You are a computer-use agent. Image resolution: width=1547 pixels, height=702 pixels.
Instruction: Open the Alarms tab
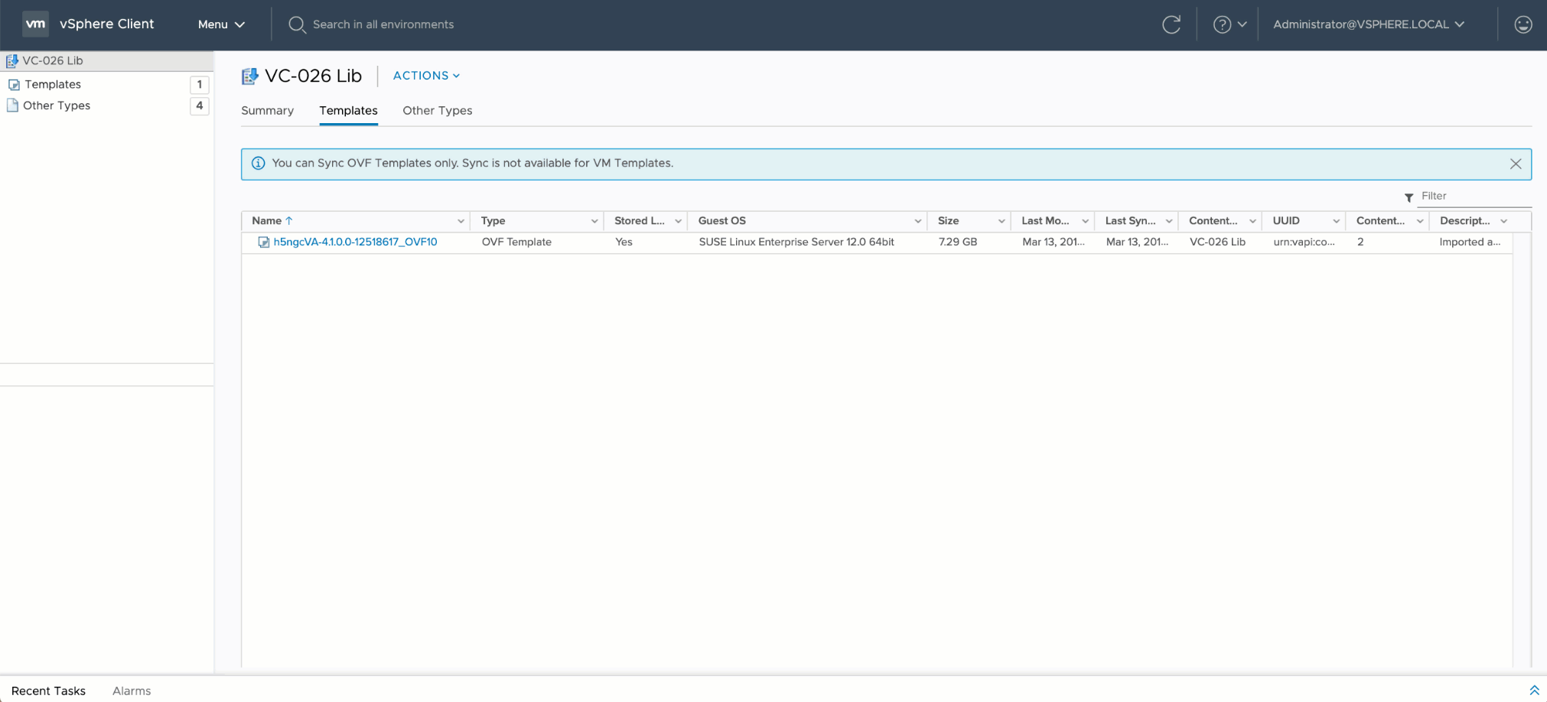click(x=132, y=691)
